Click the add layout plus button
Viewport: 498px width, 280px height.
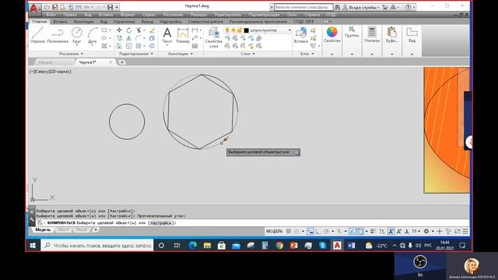point(95,229)
